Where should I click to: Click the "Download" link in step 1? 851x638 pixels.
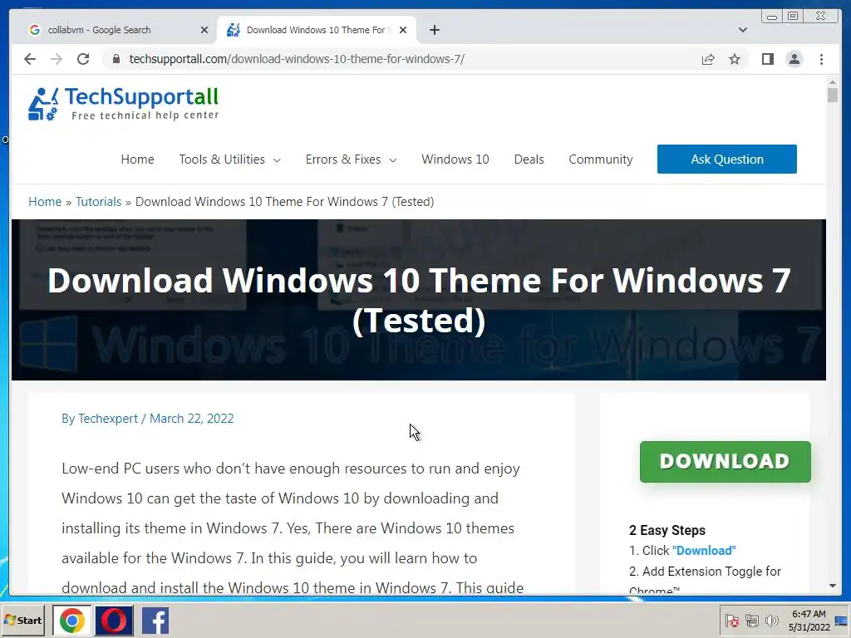703,551
